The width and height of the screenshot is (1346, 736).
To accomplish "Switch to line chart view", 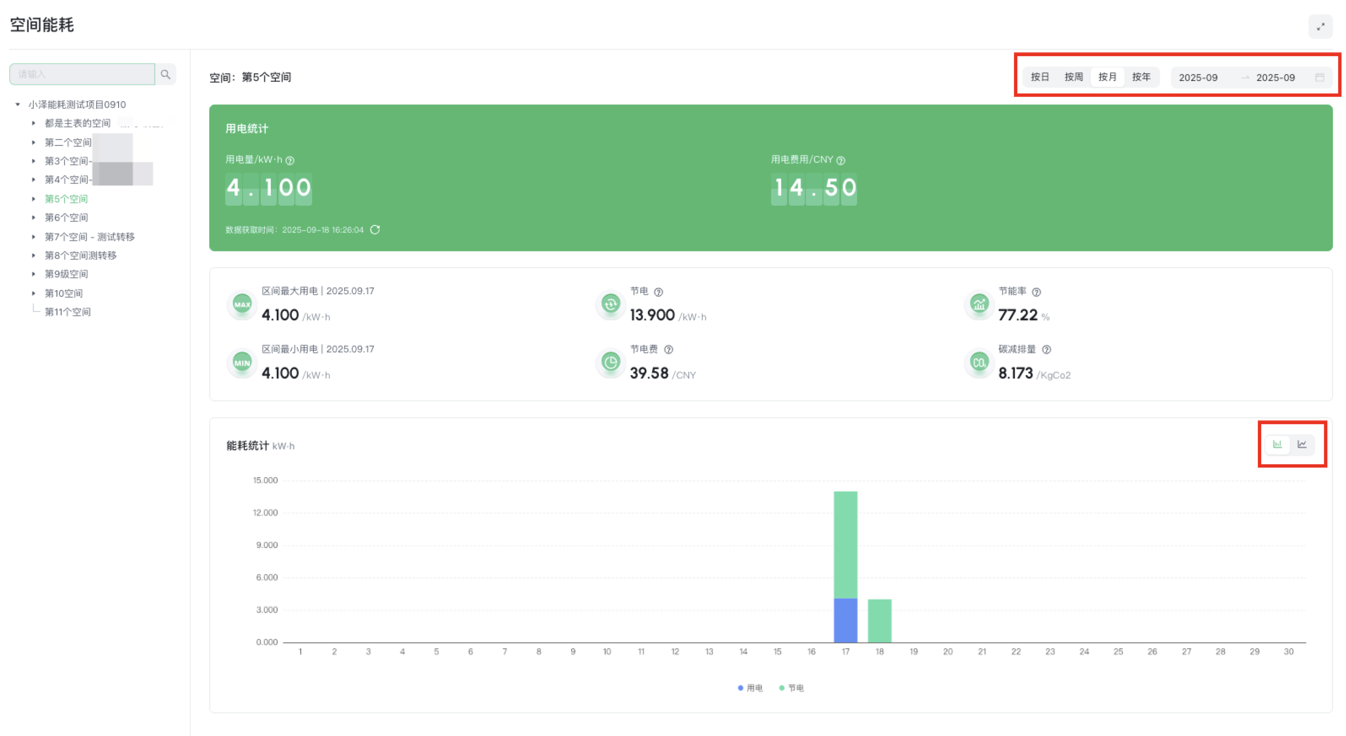I will 1302,445.
